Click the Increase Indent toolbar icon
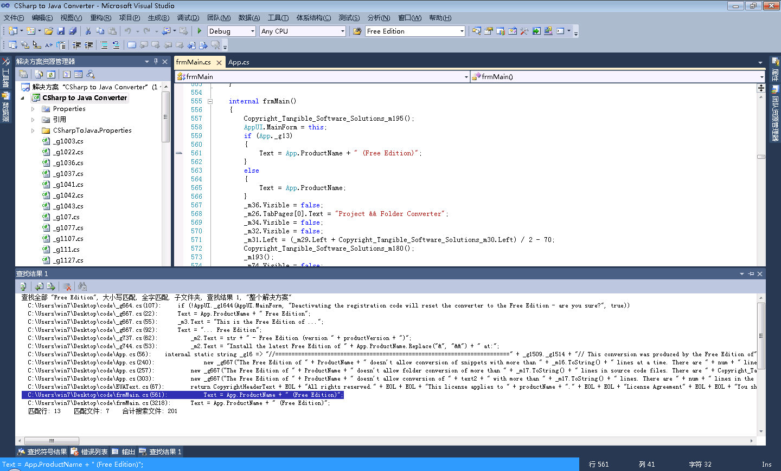The image size is (781, 471). click(x=89, y=45)
